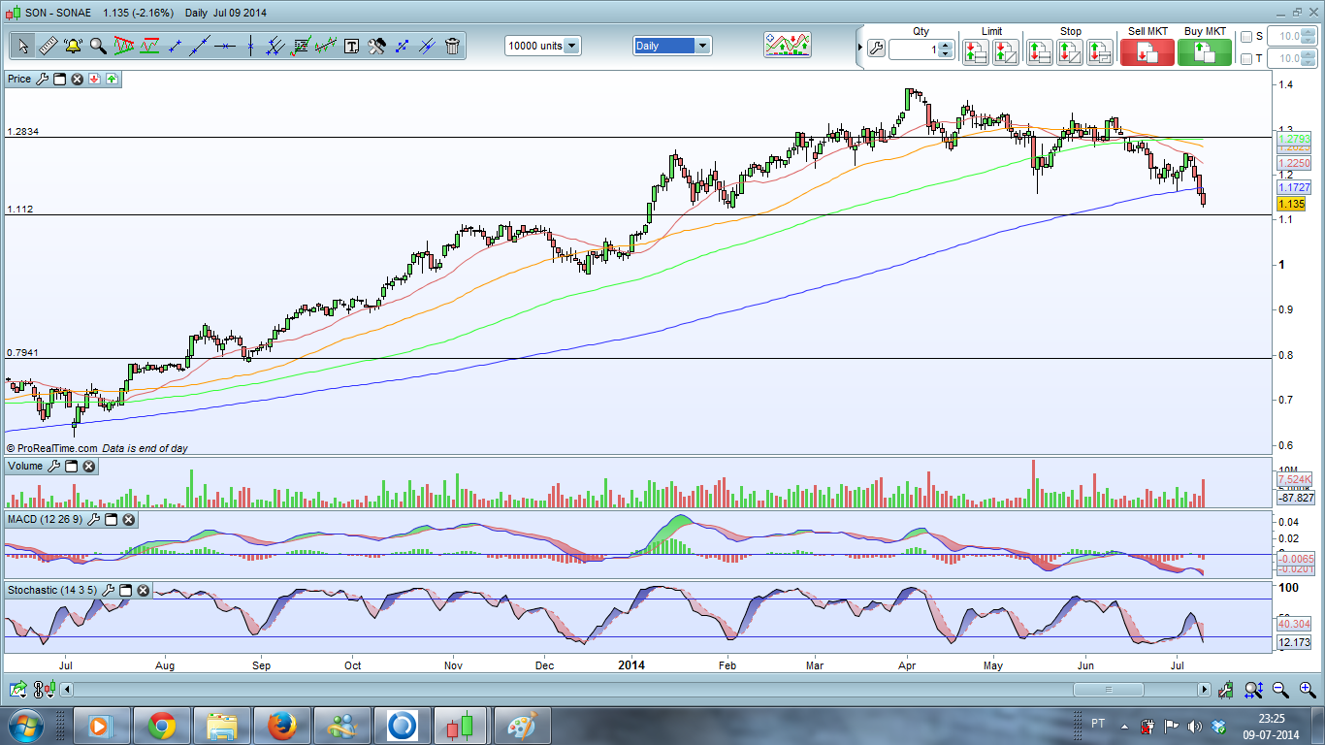Activate the magnifying glass zoom tool
Image resolution: width=1325 pixels, height=745 pixels.
(x=98, y=46)
